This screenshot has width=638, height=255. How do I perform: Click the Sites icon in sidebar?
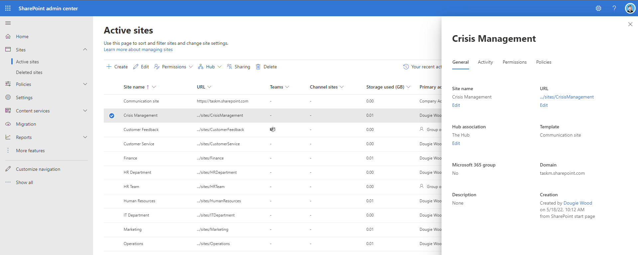pyautogui.click(x=8, y=49)
